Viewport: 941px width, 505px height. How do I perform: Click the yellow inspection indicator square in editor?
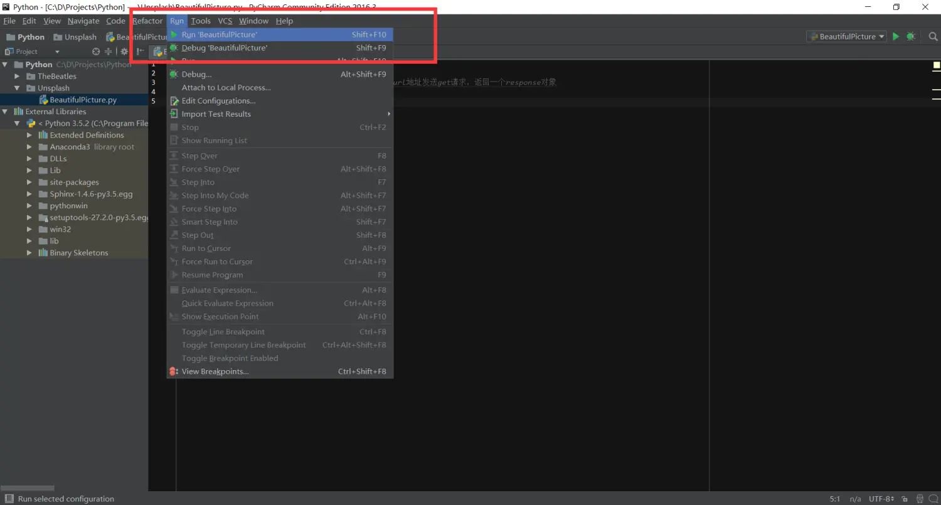[937, 65]
